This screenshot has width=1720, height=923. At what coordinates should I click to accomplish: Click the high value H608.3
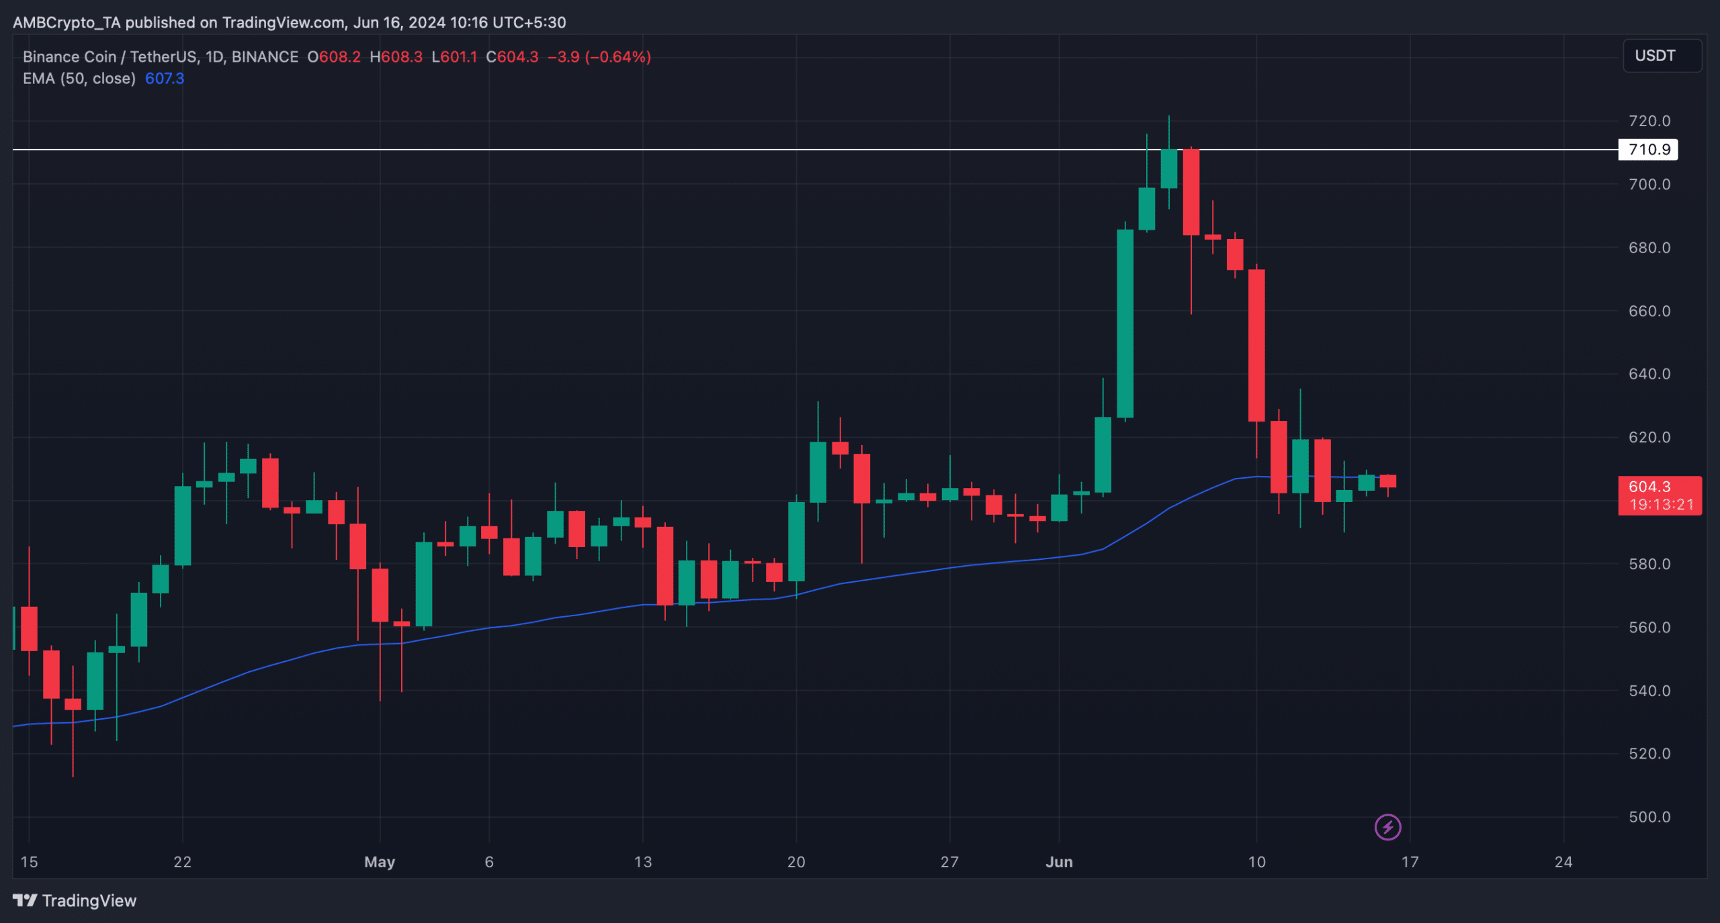(x=396, y=56)
